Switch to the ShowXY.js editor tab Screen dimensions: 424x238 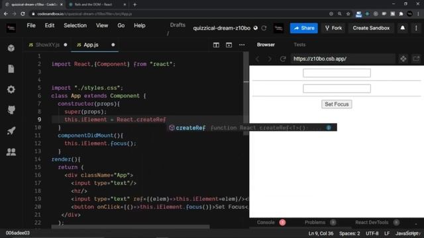48,45
